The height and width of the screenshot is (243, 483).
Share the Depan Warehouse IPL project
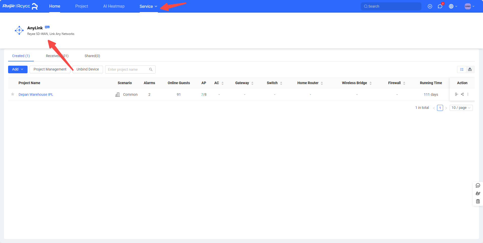[462, 94]
